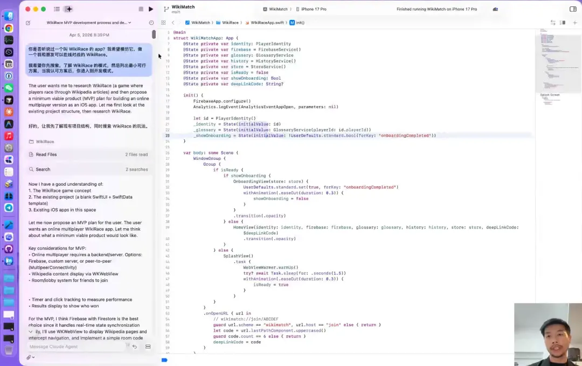The width and height of the screenshot is (582, 366).
Task: Click the undo arrow beside message field
Action: click(x=135, y=347)
